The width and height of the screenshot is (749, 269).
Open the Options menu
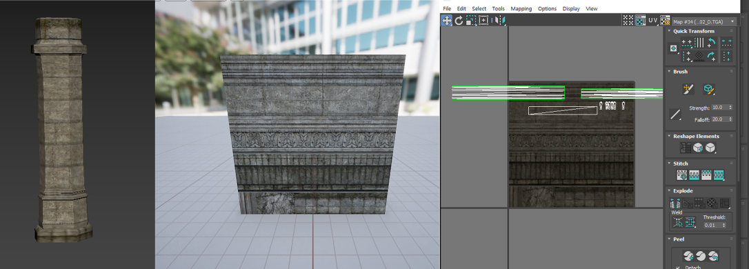pyautogui.click(x=548, y=8)
